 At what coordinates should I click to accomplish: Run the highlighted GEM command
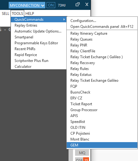point(102,145)
